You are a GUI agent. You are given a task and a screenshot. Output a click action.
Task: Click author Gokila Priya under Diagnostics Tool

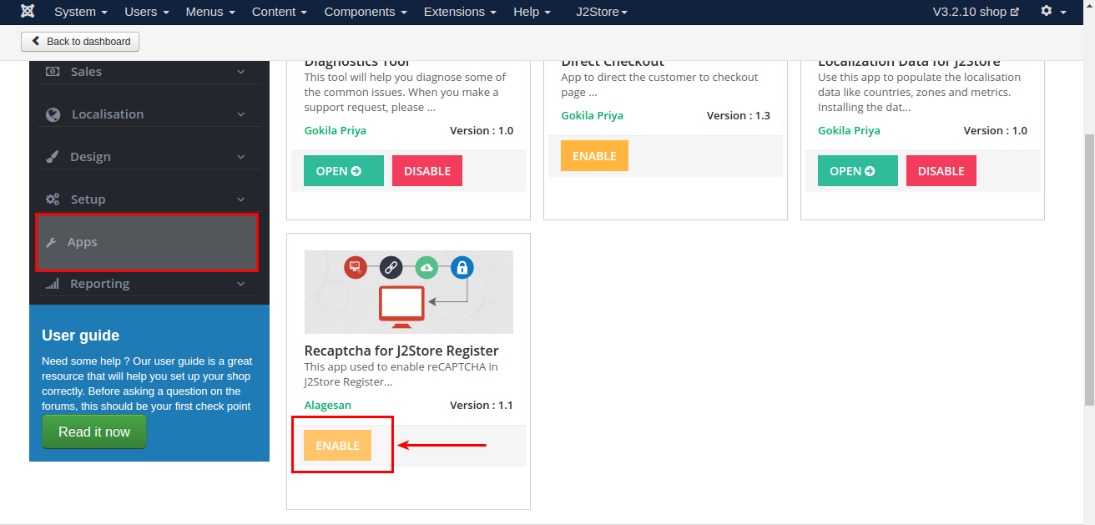[x=336, y=130]
